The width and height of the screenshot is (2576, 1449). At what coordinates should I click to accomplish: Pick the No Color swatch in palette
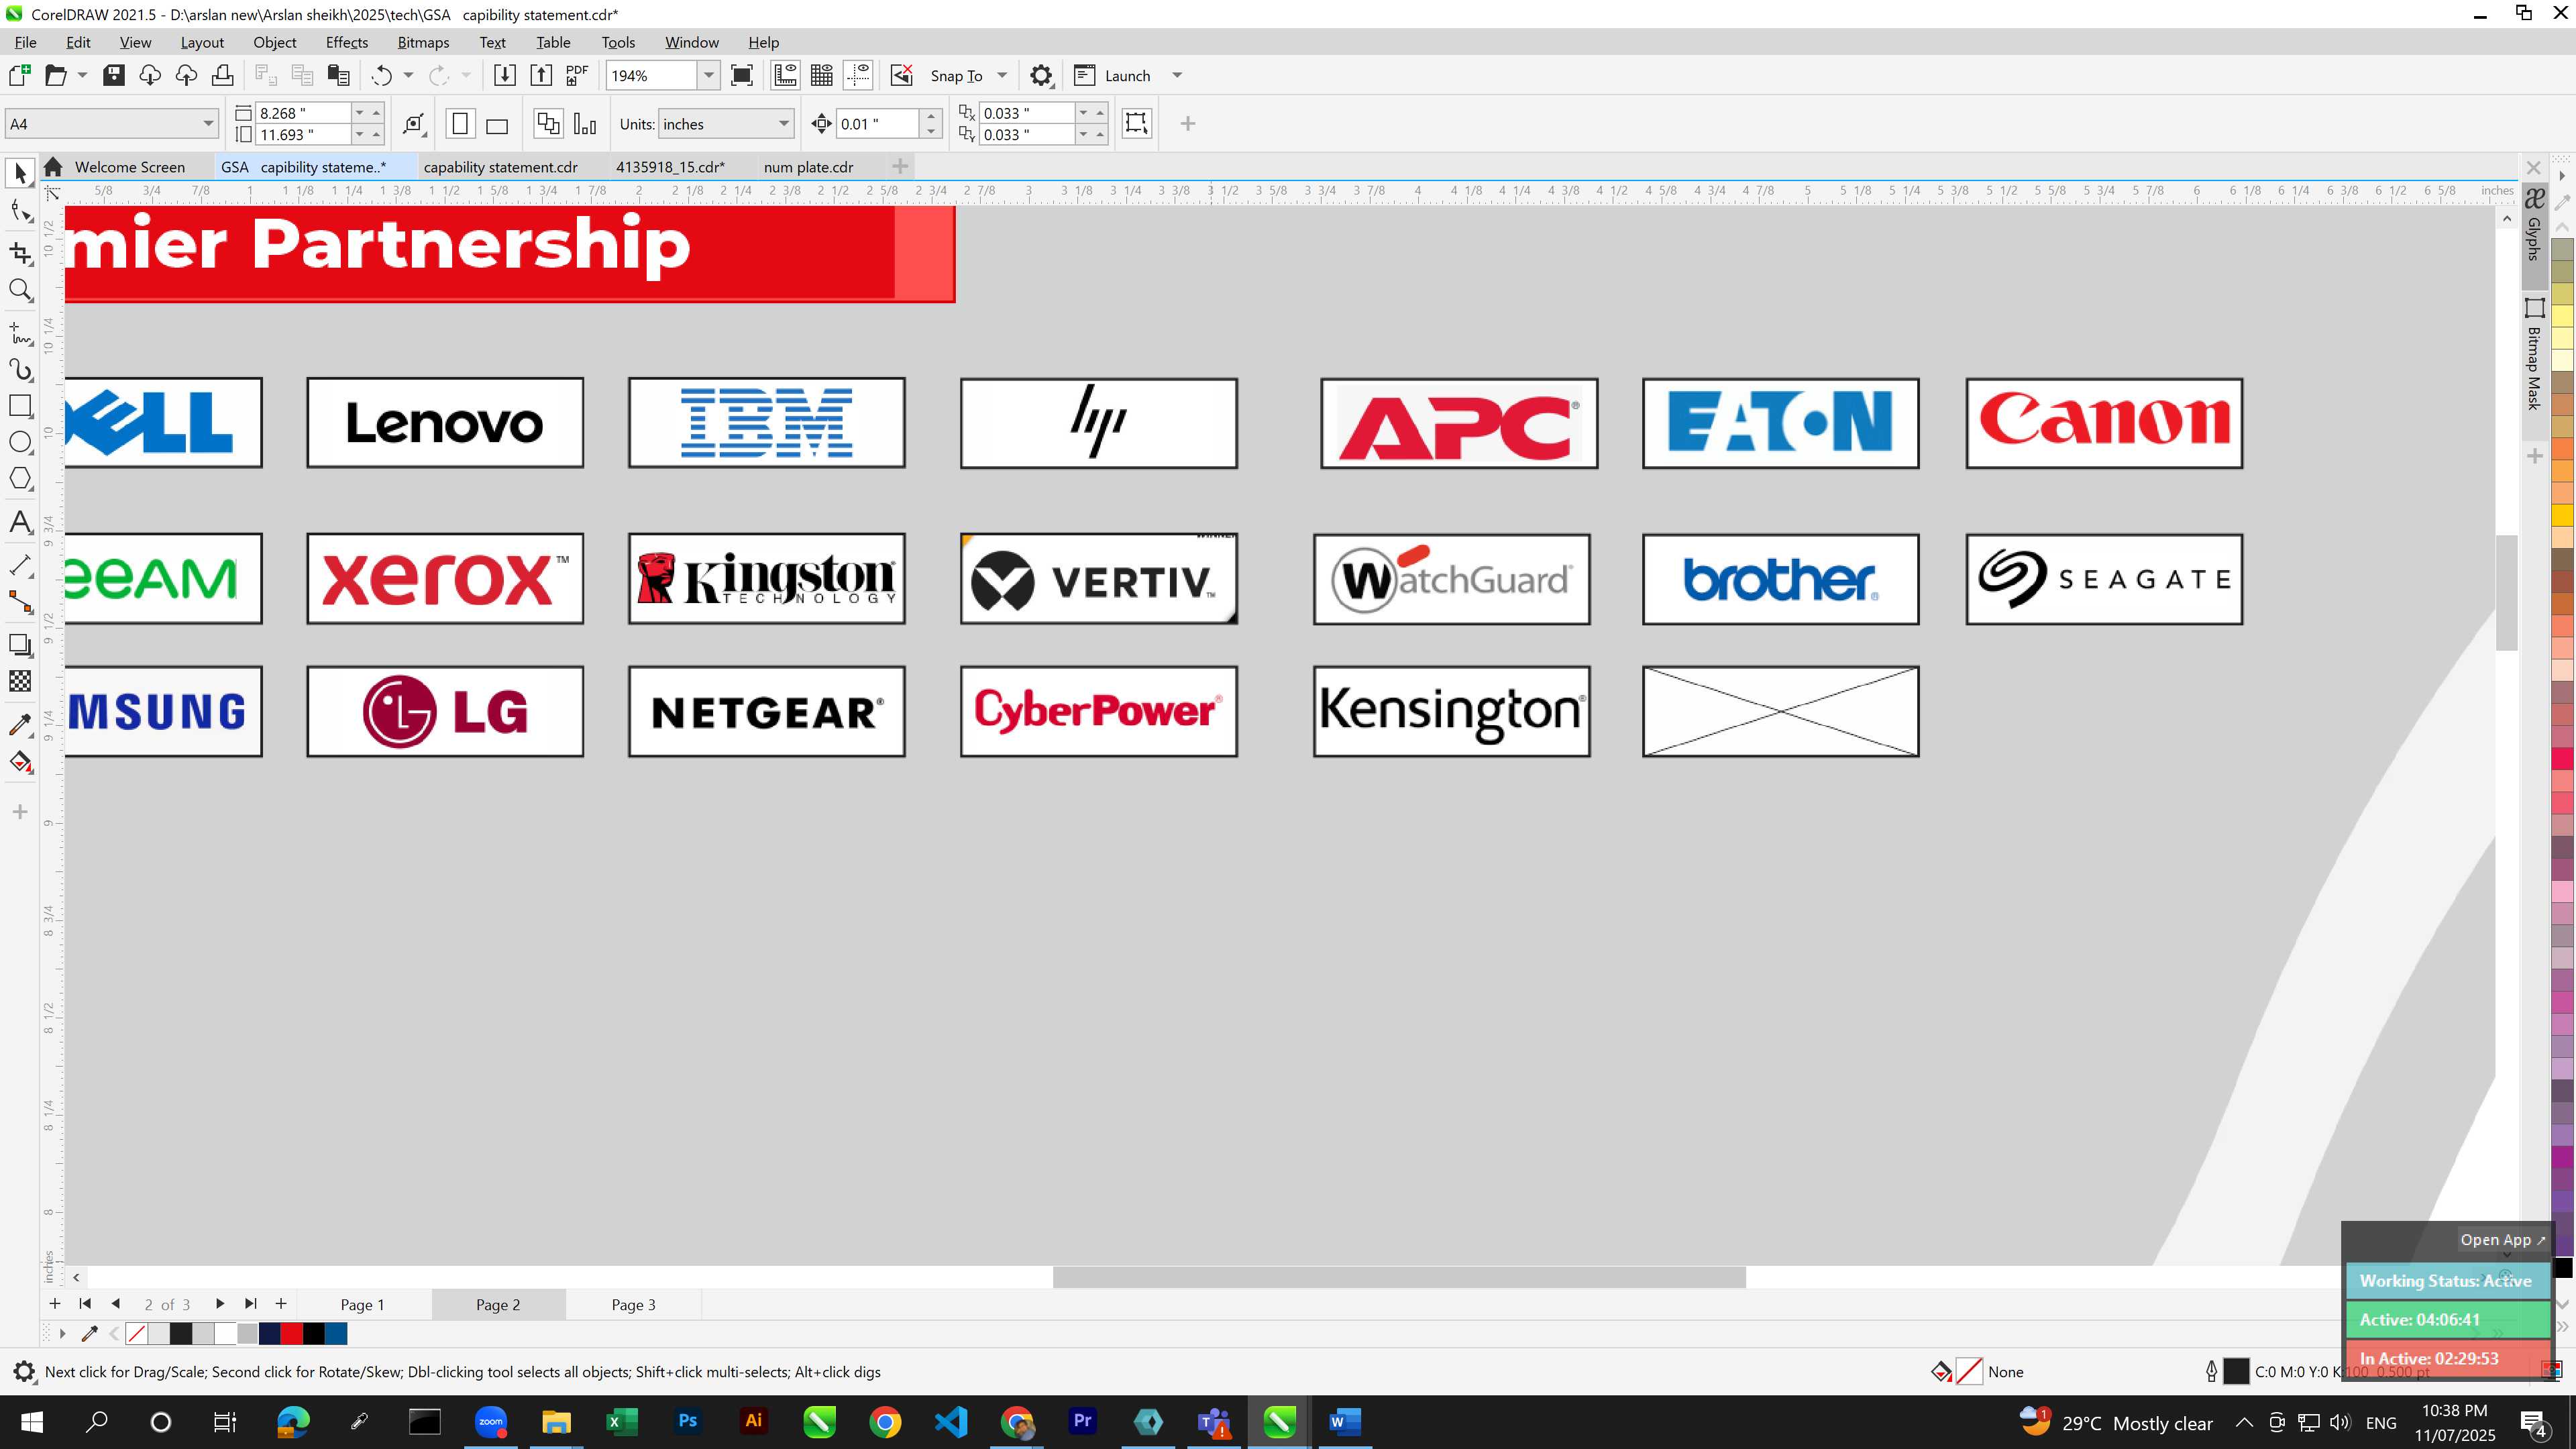[x=137, y=1333]
